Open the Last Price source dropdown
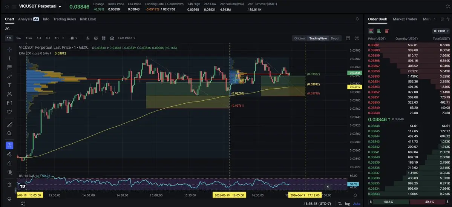452x207 pixels. point(127,38)
